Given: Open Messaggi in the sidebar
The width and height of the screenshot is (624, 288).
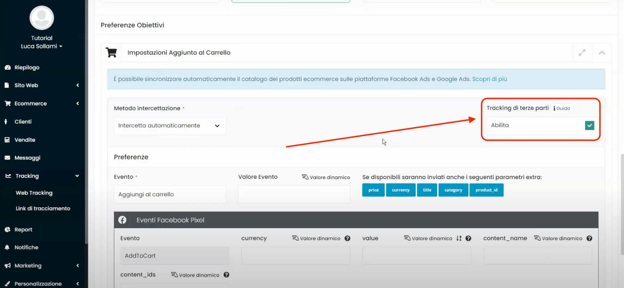Looking at the screenshot, I should [27, 158].
